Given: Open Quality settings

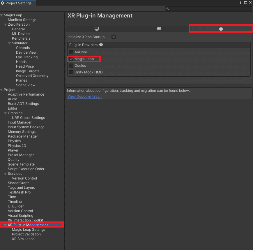Looking at the screenshot, I should [14, 160].
